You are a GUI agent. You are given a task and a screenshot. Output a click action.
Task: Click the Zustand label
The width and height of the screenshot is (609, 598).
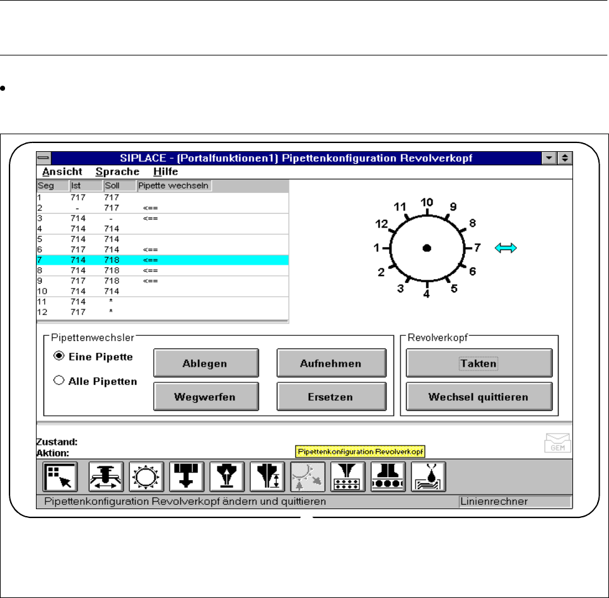click(x=57, y=442)
